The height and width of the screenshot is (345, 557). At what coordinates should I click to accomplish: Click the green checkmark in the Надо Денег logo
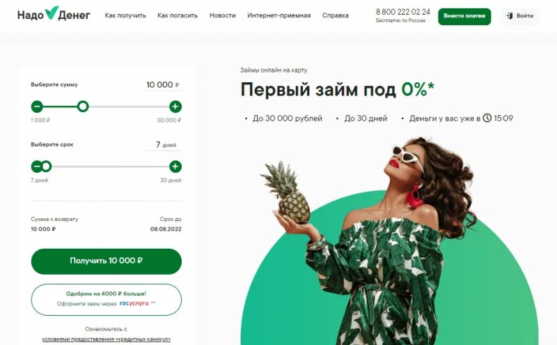point(52,13)
